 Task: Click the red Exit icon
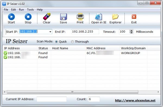pyautogui.click(x=134, y=17)
